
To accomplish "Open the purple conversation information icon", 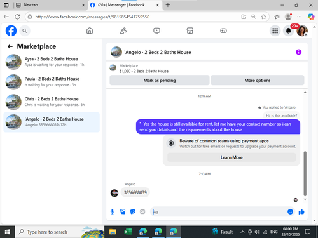I will pos(298,52).
